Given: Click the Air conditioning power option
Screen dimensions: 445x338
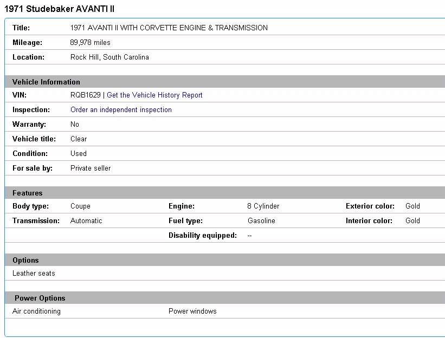Looking at the screenshot, I should [x=36, y=311].
